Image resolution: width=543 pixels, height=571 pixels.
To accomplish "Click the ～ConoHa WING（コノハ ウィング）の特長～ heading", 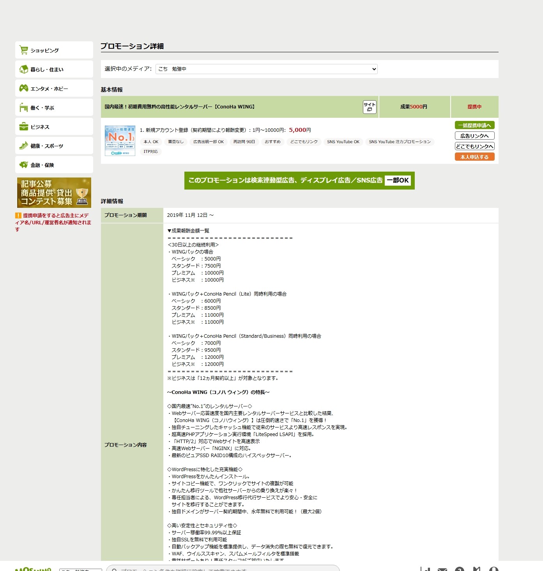I will [218, 392].
